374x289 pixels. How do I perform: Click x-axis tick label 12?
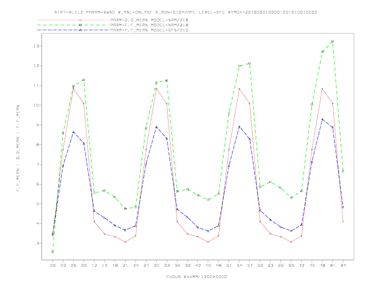coord(94,265)
